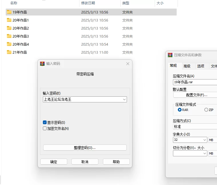Click WinRAR icon in 输入密码 title bar
This screenshot has height=185, width=217.
point(42,64)
